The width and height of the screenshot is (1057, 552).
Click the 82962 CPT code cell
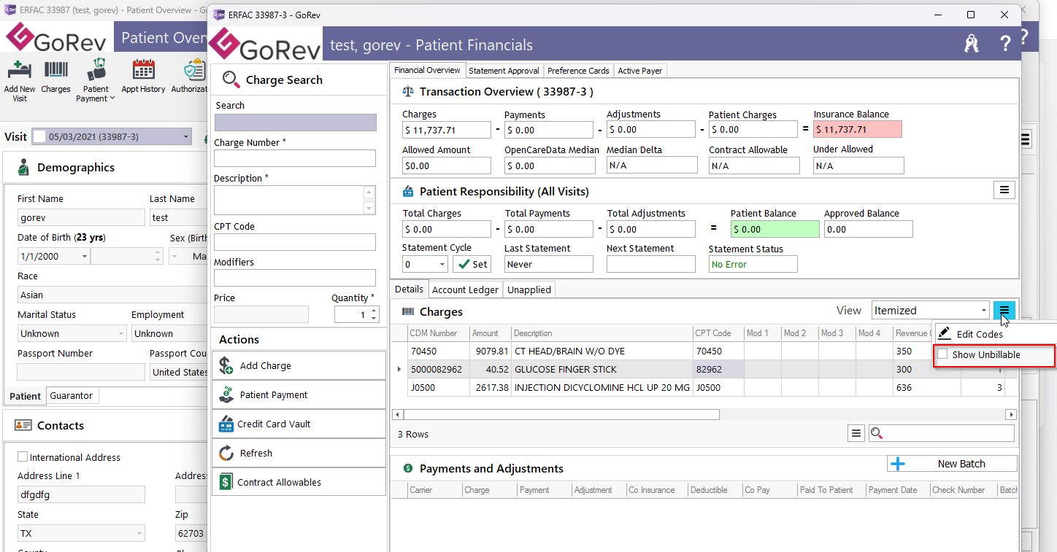pos(718,369)
